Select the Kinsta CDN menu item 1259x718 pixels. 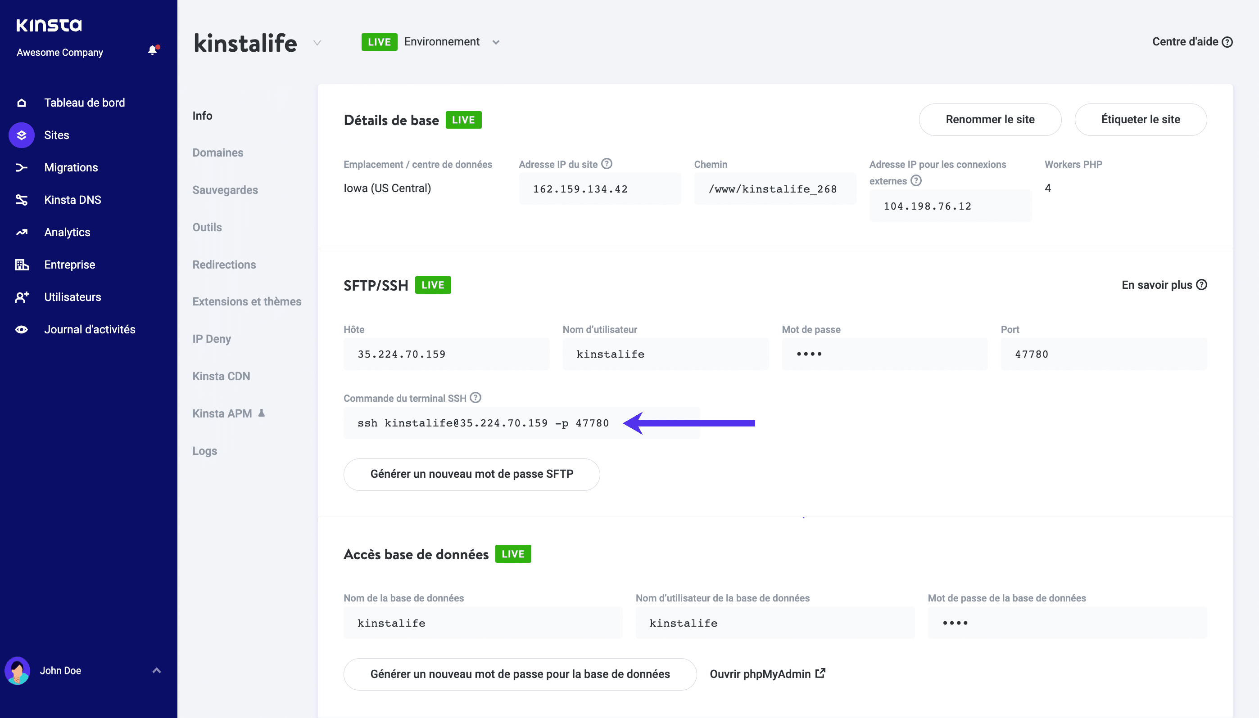[221, 376]
